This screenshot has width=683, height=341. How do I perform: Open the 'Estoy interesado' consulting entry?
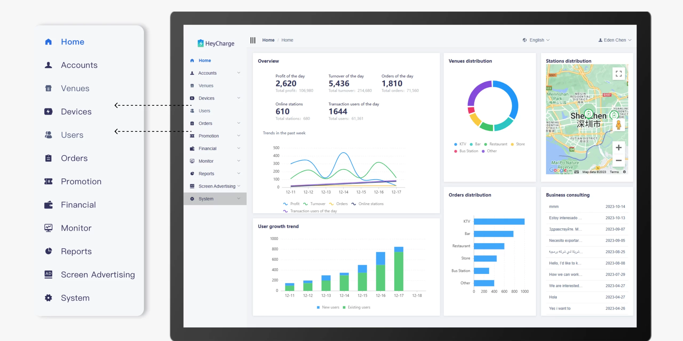(x=587, y=218)
